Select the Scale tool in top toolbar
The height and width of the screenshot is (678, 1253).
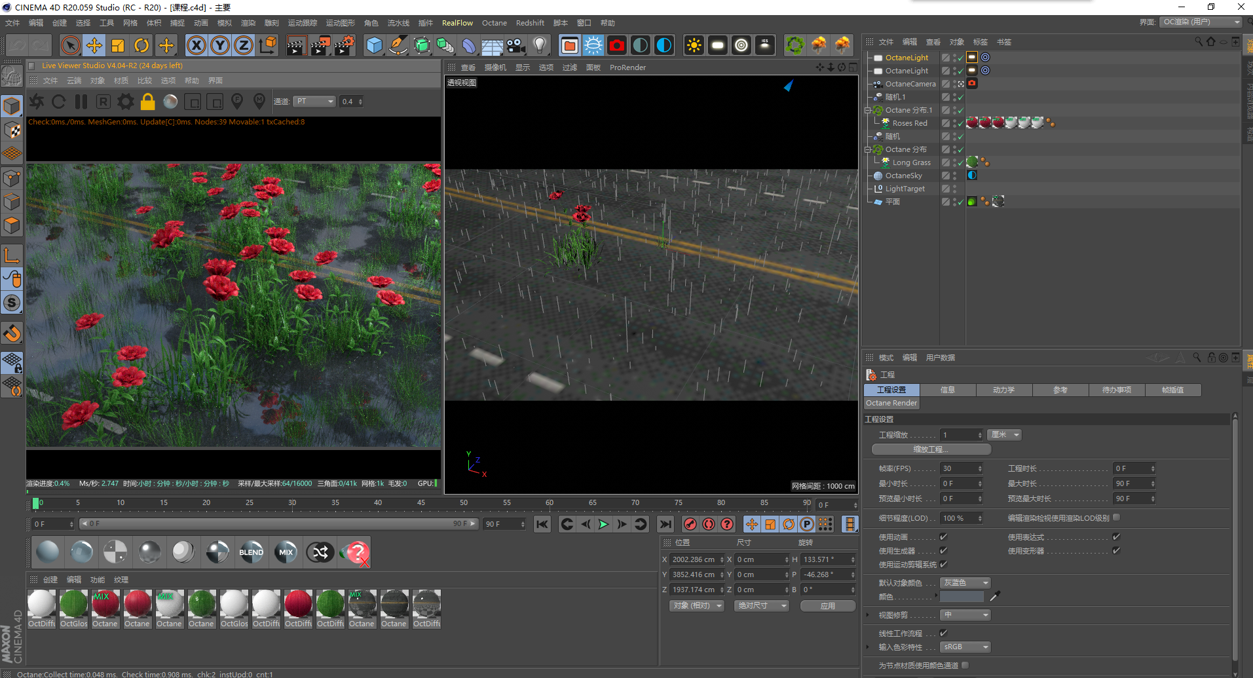pos(118,45)
